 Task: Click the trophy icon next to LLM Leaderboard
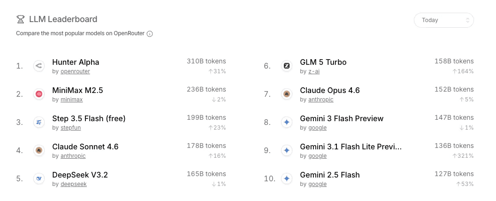(x=20, y=20)
